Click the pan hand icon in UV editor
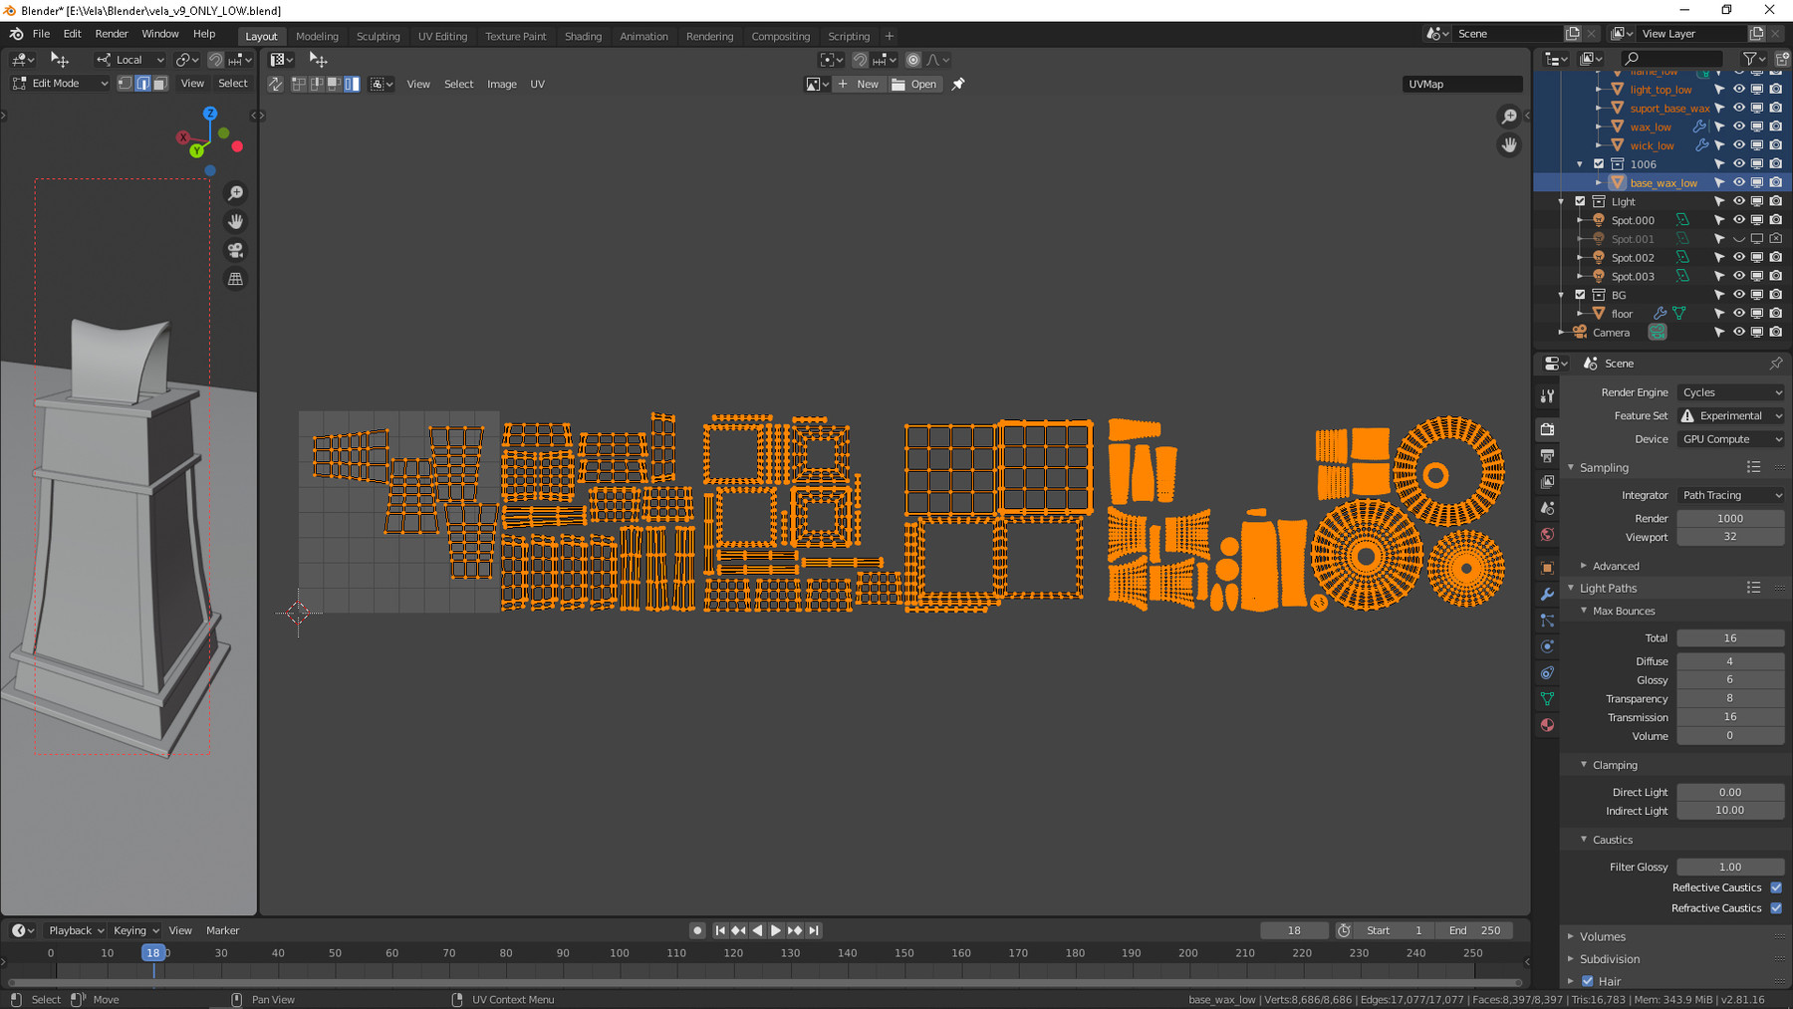 tap(1509, 145)
